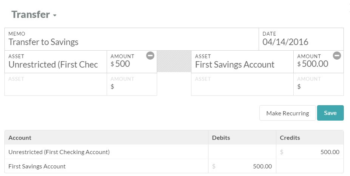Click the Transfer heading title
This screenshot has width=350, height=176.
31,15
